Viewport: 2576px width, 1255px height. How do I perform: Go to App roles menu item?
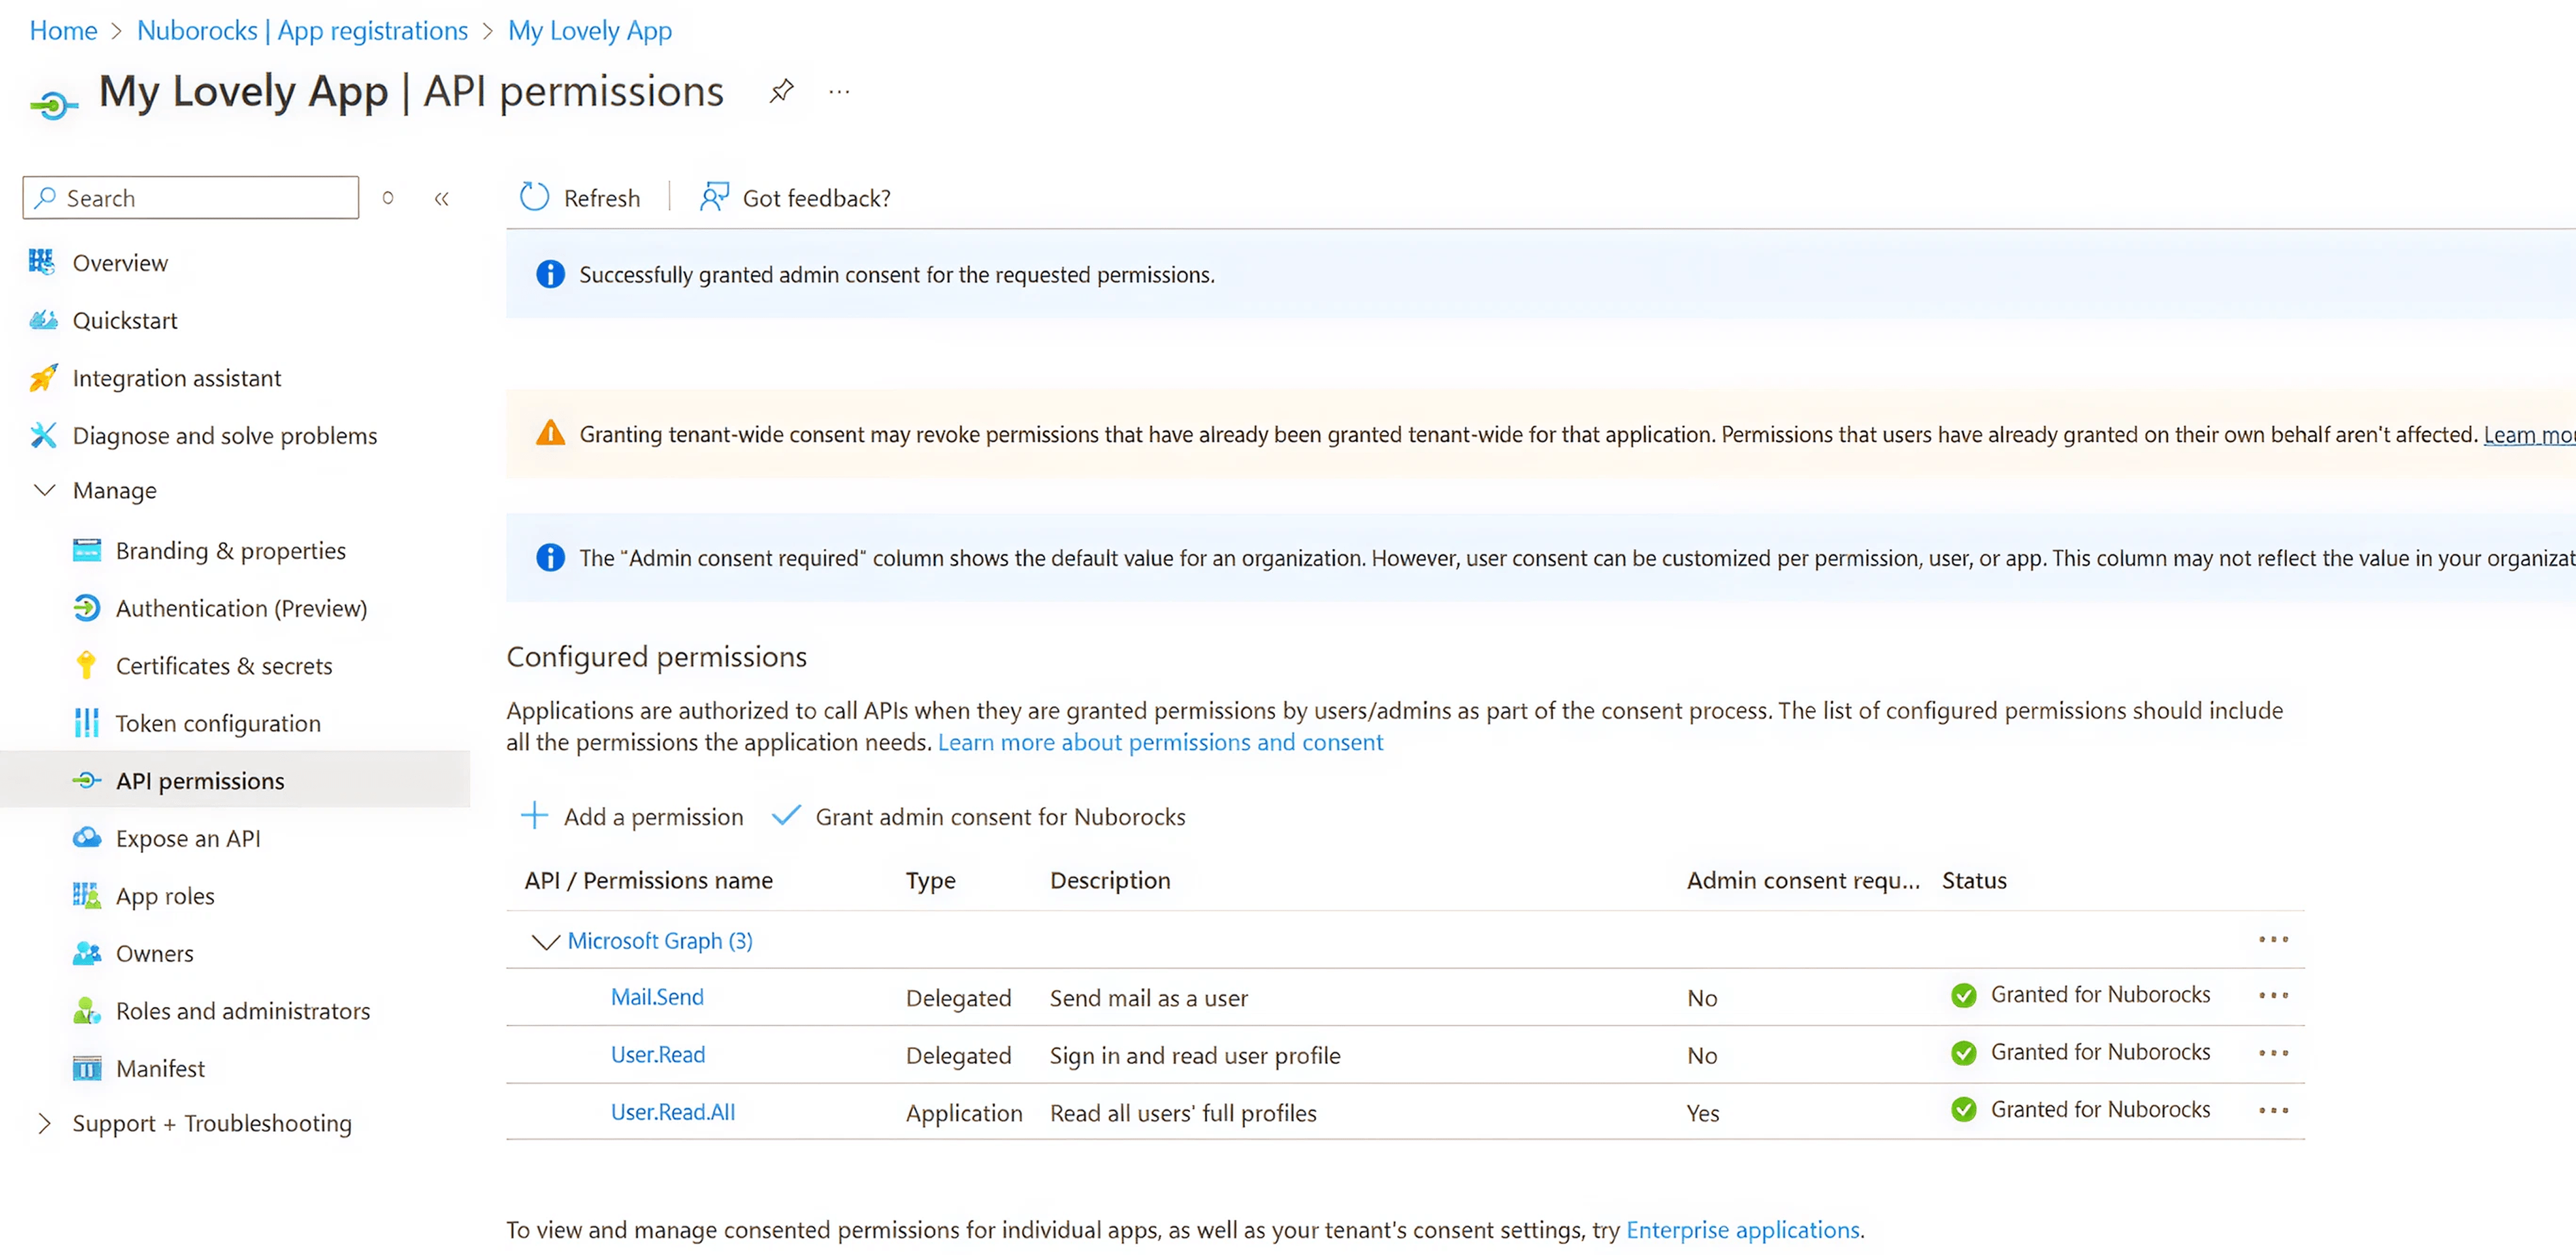point(165,896)
